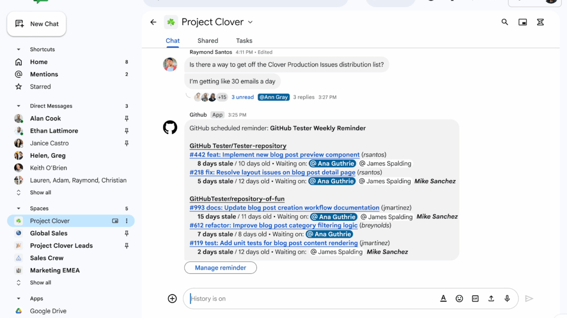Screen dimensions: 567x318
Task: Click the @ Ana Guthrie chip on the #442 line
Action: coord(332,163)
